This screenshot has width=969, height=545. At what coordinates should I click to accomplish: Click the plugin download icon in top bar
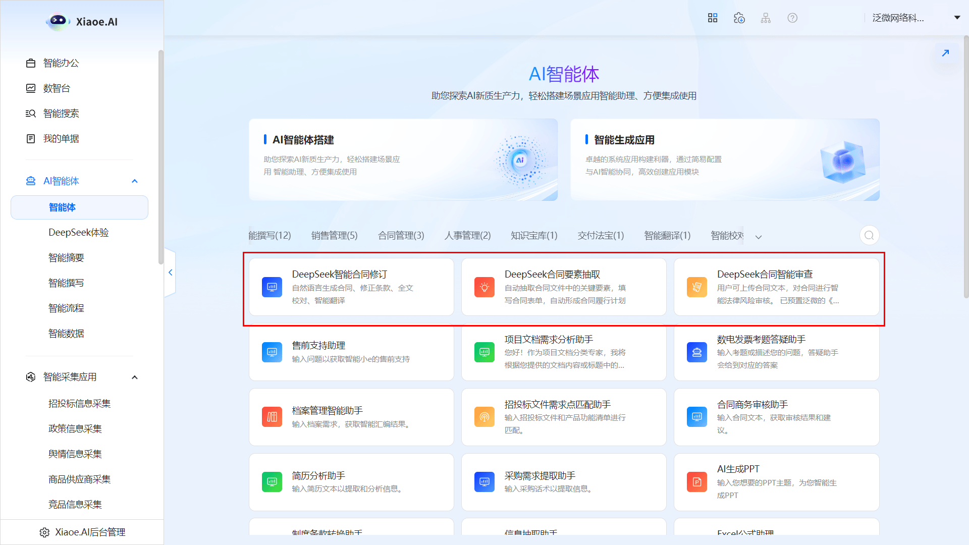tap(739, 18)
